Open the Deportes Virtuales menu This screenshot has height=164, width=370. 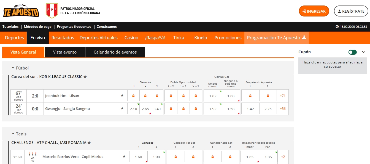[x=98, y=38]
